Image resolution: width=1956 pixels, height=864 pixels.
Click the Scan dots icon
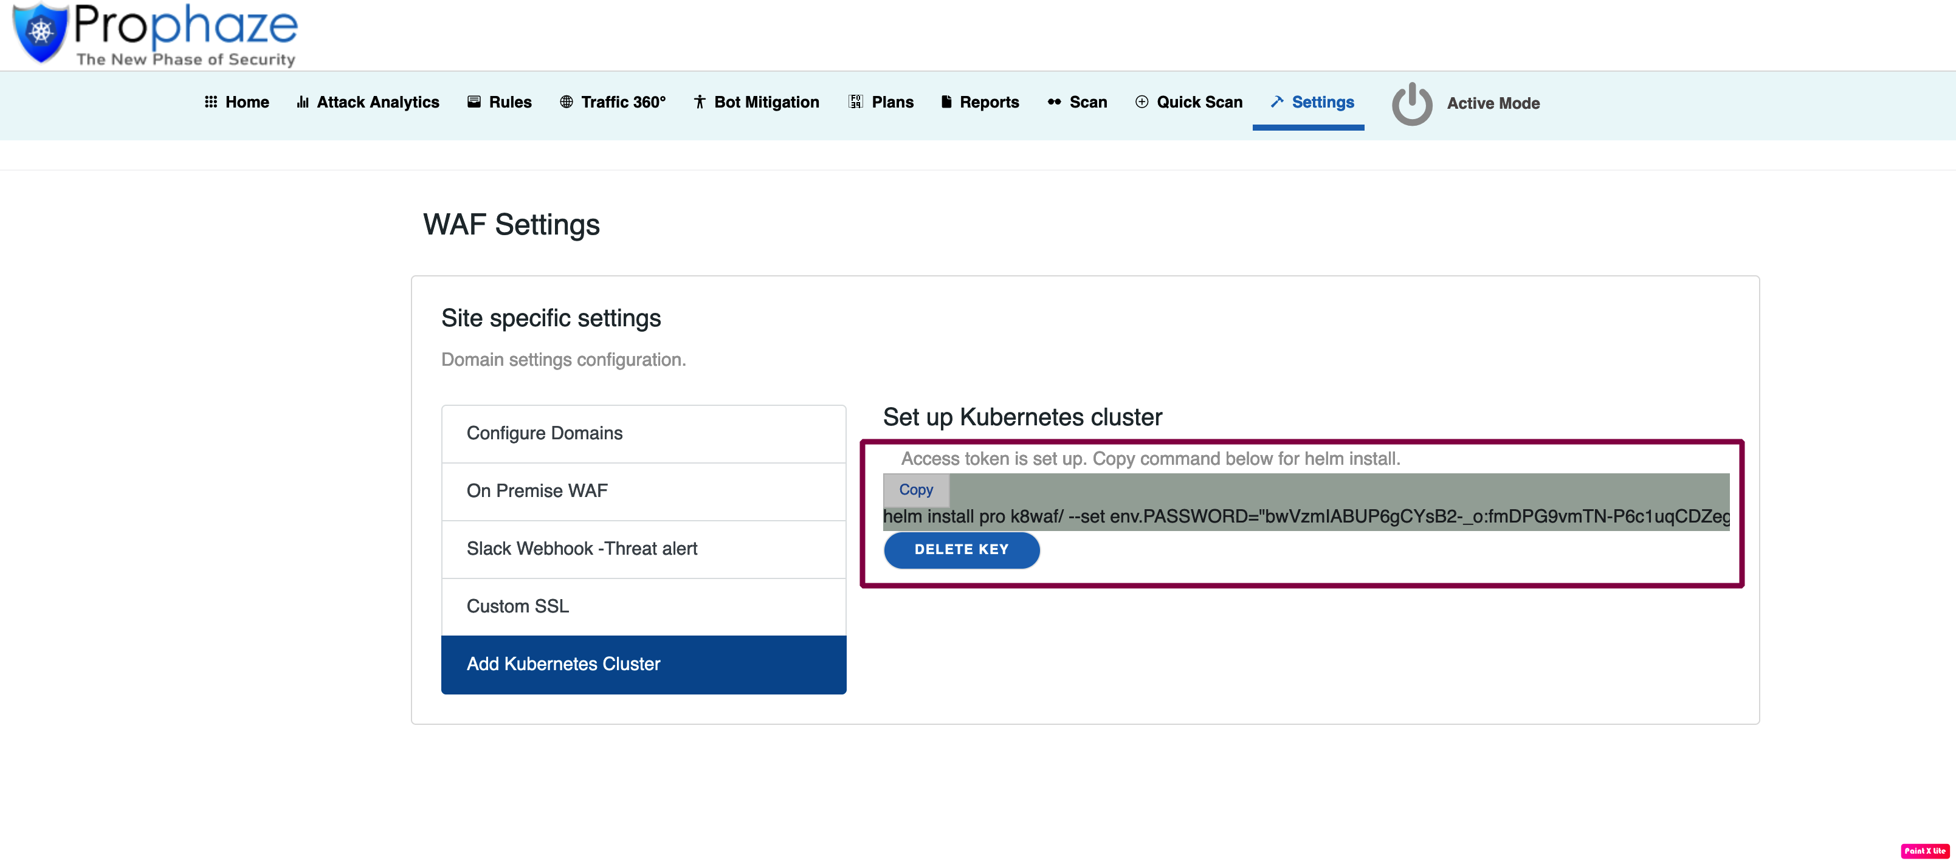pos(1054,101)
